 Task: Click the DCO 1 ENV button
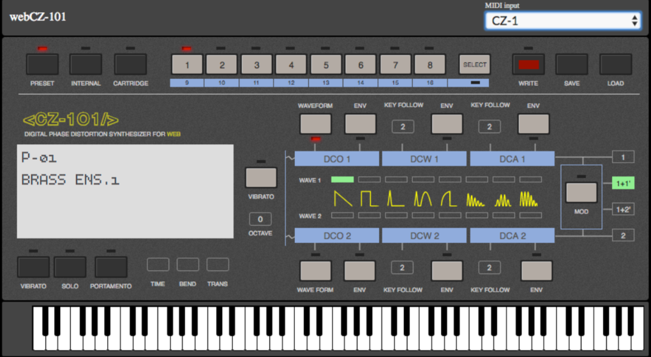[361, 124]
